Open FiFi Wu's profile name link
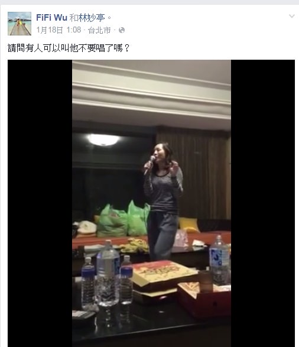Screen dimensions: 299x347 [x=51, y=18]
